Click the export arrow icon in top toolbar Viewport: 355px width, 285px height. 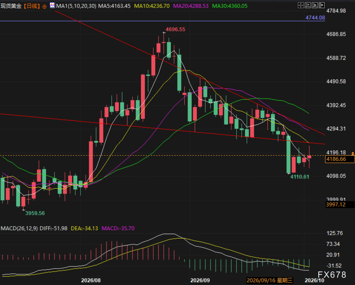322,5
